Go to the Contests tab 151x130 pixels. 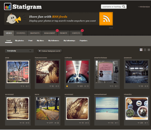(76, 33)
